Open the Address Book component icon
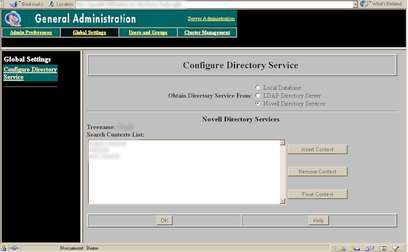 pyautogui.click(x=382, y=249)
